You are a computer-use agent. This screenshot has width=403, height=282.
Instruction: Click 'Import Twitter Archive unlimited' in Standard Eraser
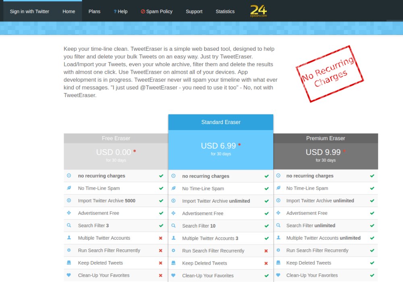point(216,201)
